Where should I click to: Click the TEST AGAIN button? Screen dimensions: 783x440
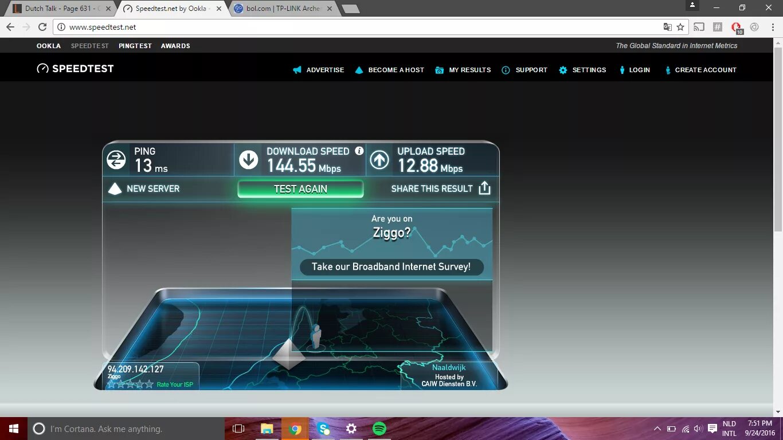point(300,189)
